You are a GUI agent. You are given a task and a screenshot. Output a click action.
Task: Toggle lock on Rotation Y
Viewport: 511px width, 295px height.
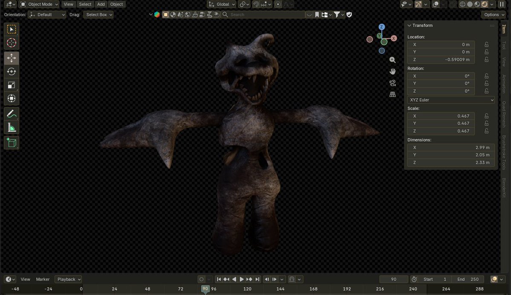(x=487, y=83)
